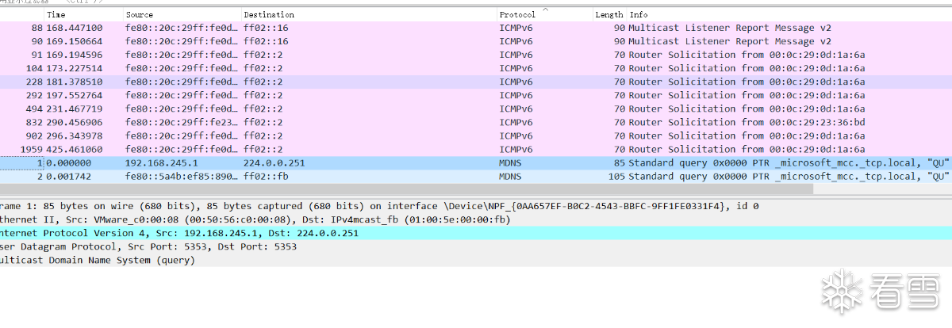Click the packet list horizontal scrollbar

pos(406,189)
